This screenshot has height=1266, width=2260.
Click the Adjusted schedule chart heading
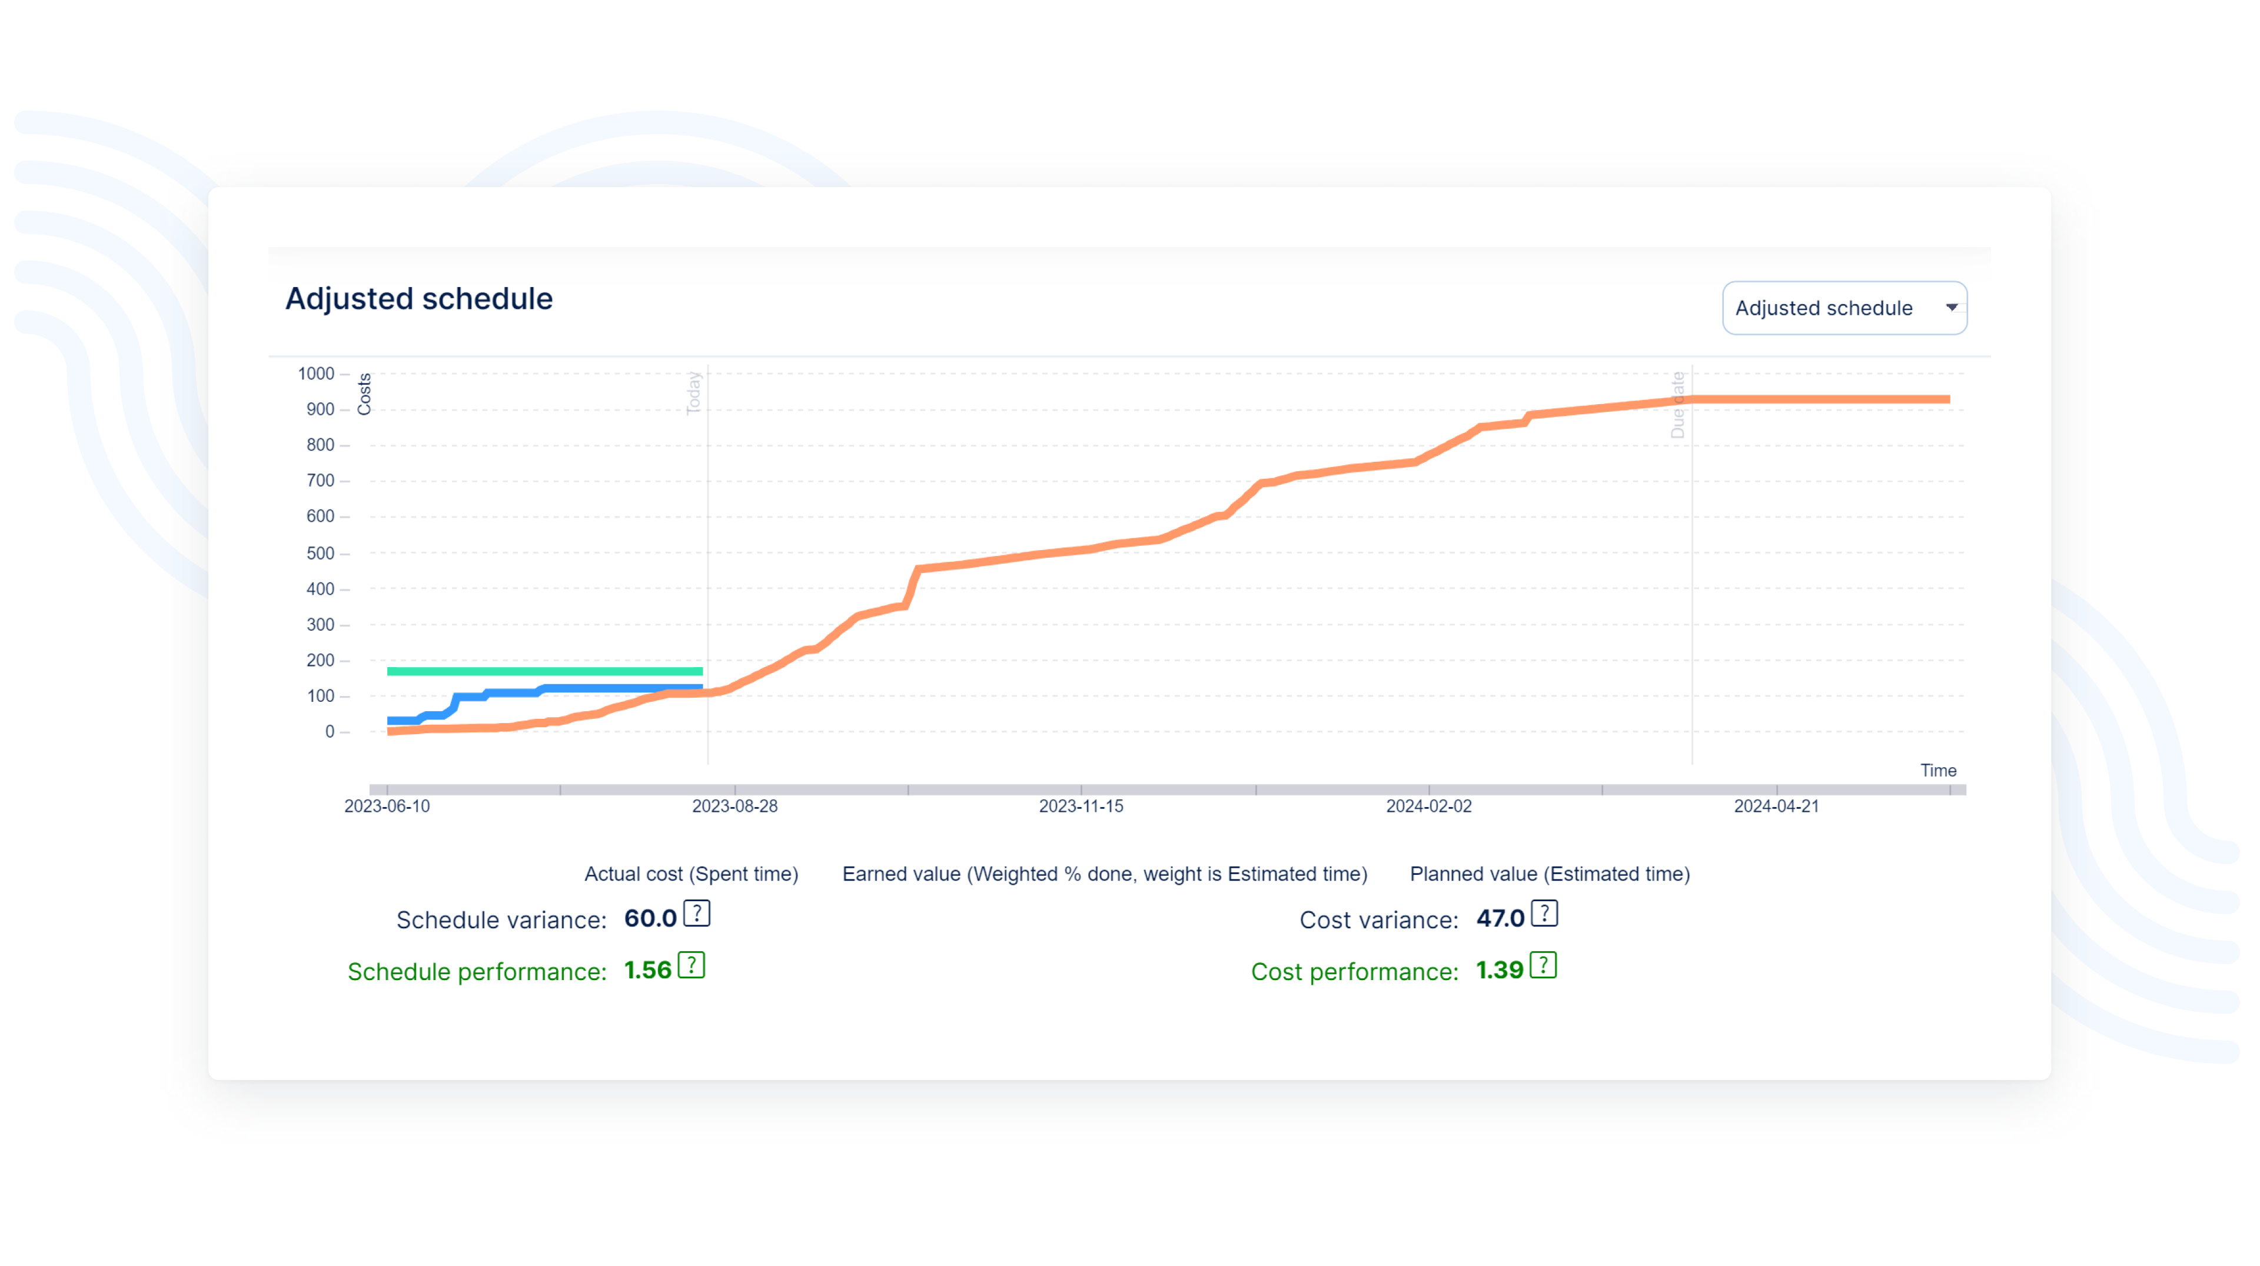point(418,299)
